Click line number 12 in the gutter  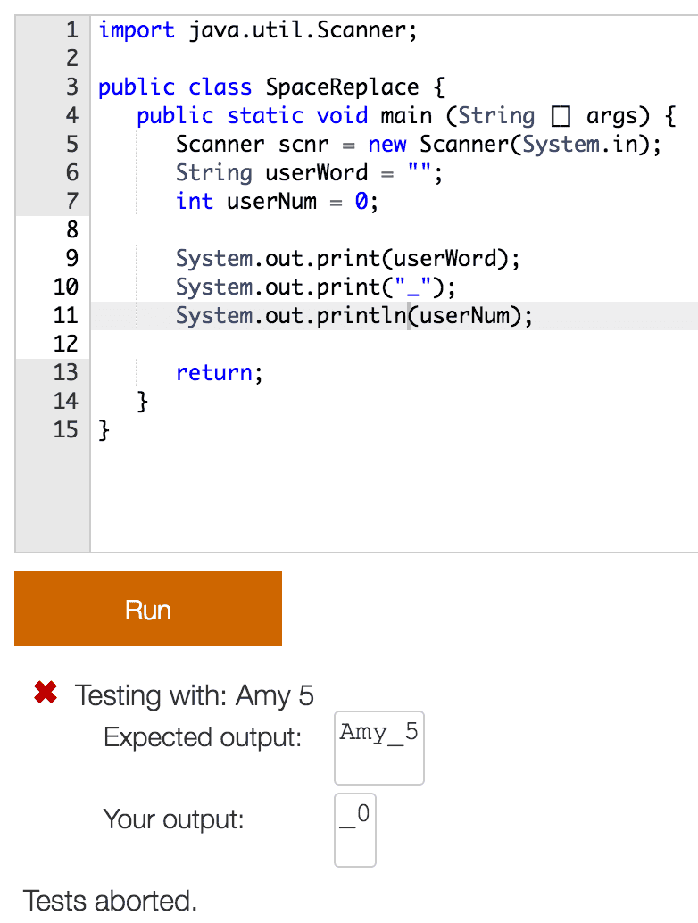tap(65, 345)
